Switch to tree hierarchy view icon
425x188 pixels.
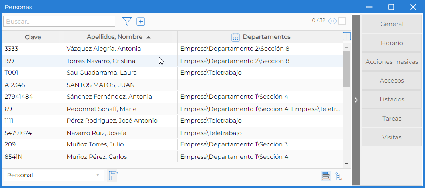[x=339, y=176]
